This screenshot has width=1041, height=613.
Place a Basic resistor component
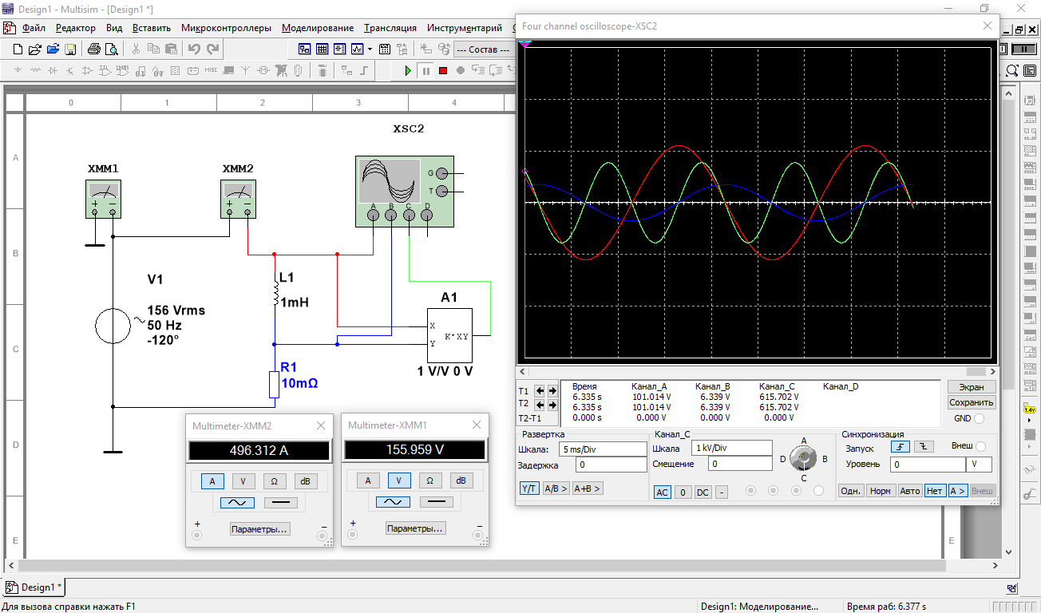(x=35, y=70)
